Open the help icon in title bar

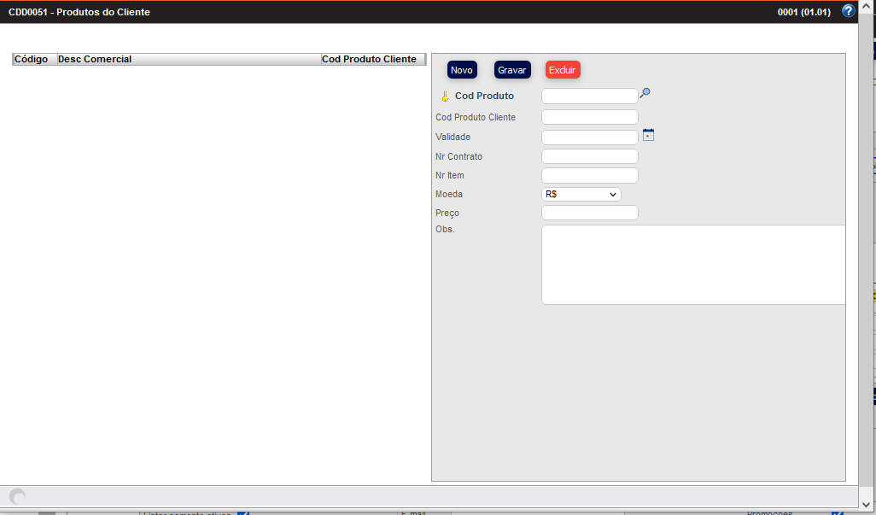pyautogui.click(x=848, y=11)
